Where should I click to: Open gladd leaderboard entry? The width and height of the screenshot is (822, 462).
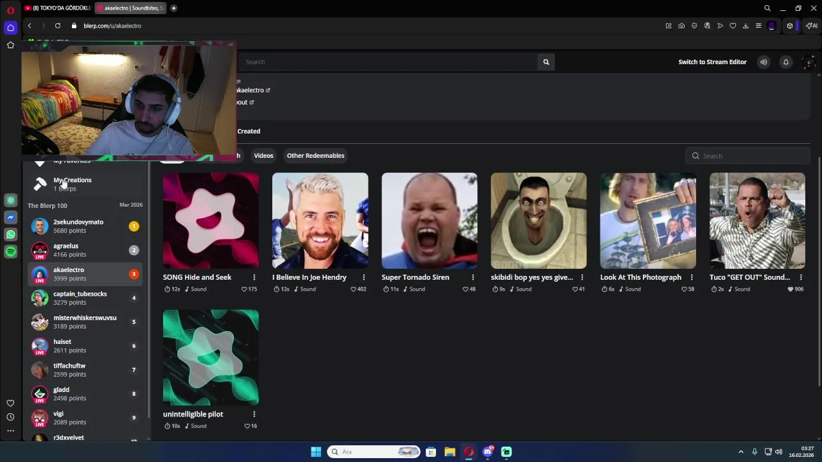(x=85, y=394)
